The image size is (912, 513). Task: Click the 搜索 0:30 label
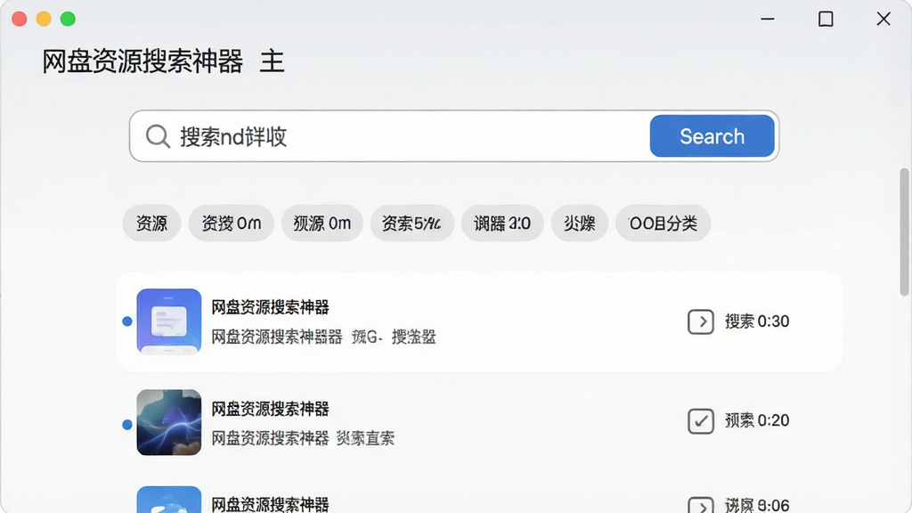[757, 322]
